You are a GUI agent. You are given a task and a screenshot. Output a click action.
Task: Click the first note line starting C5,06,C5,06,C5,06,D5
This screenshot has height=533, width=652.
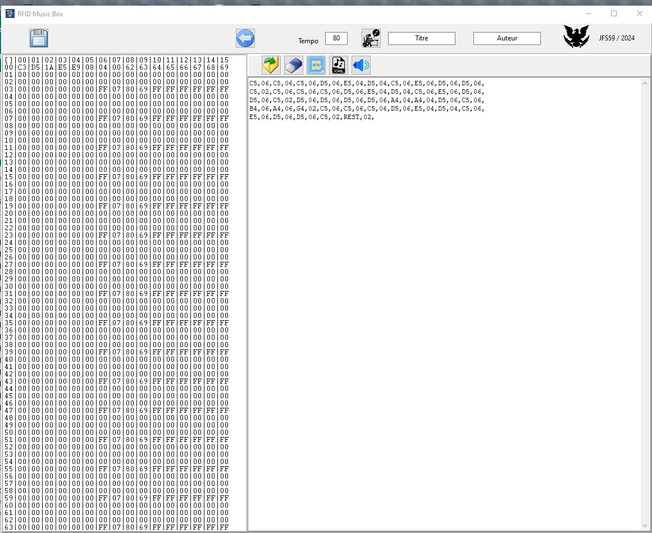(x=367, y=84)
